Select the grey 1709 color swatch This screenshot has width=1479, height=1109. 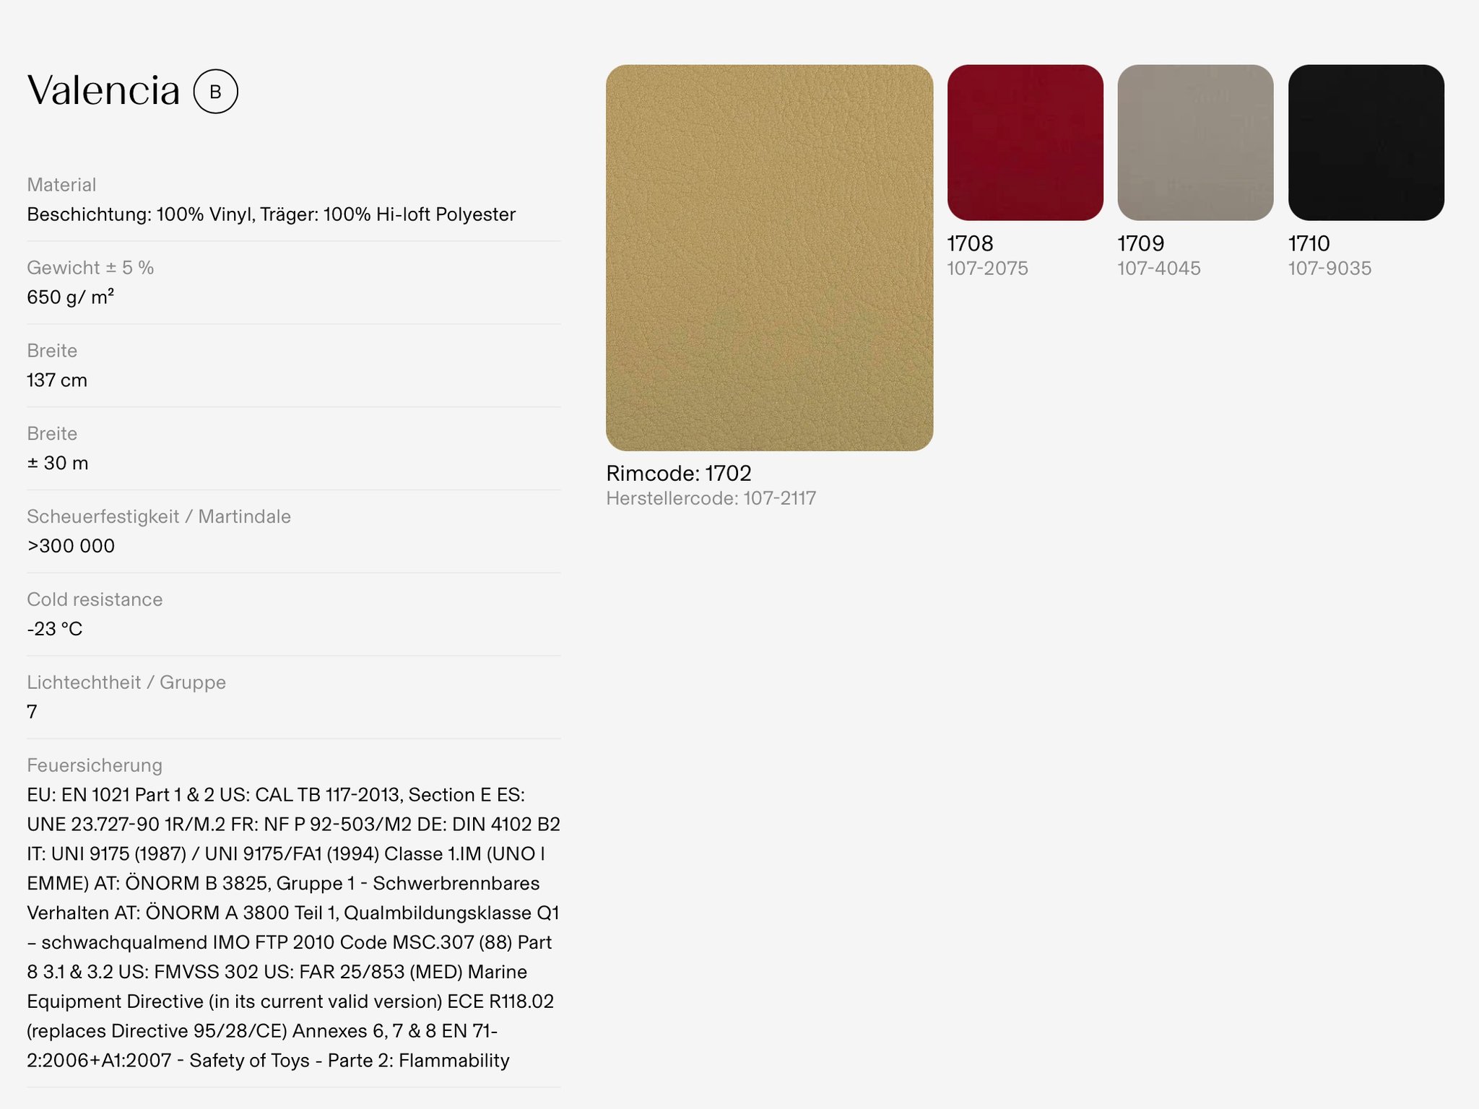1195,142
